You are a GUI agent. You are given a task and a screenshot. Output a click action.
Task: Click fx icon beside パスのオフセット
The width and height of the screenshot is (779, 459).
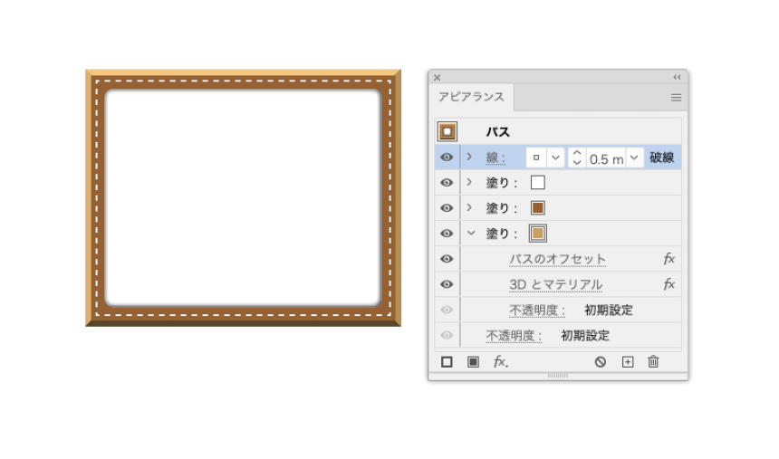point(668,259)
